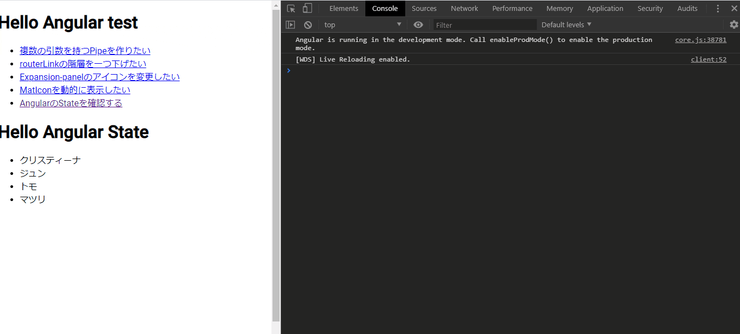
Task: Open the customize DevTools three-dot menu
Action: [x=718, y=8]
